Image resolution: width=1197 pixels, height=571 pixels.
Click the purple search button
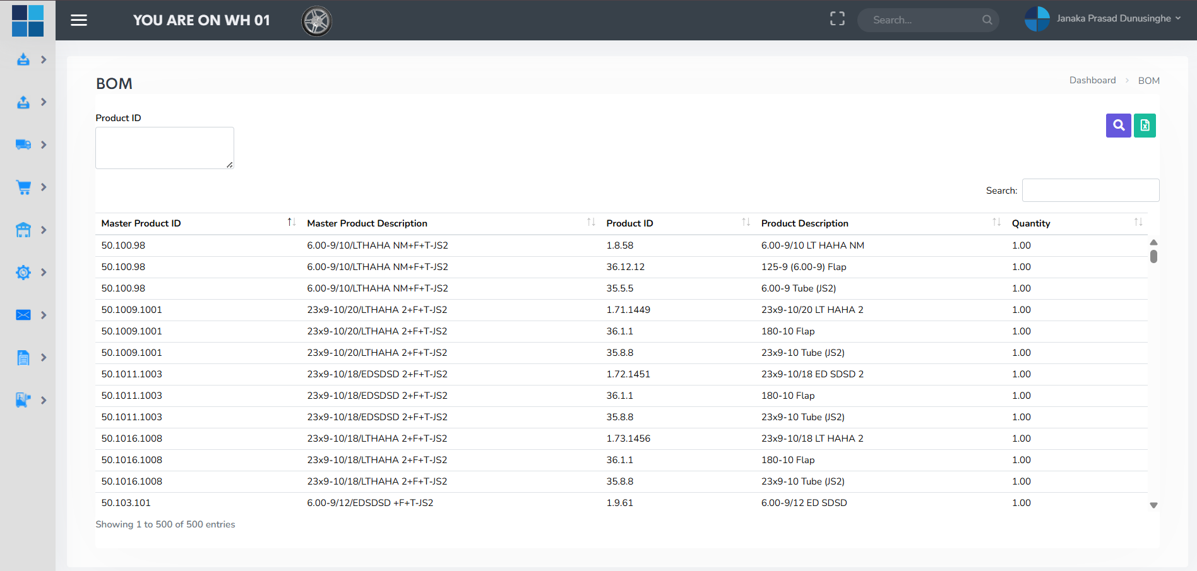click(x=1118, y=126)
